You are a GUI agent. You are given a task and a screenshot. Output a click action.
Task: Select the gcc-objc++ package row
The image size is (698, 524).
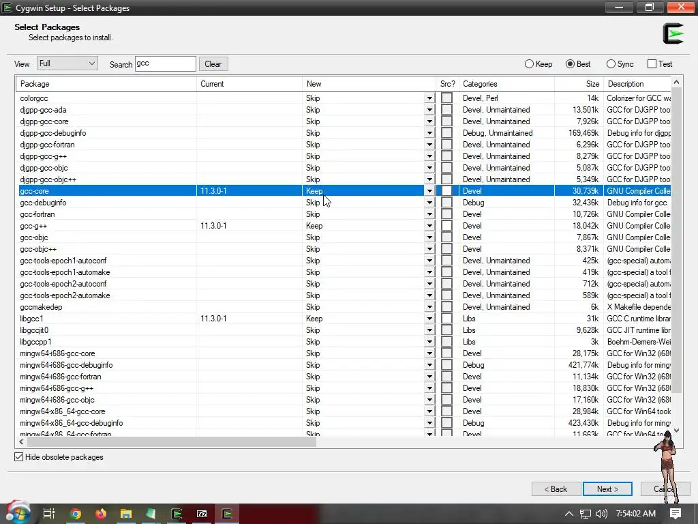click(x=344, y=248)
